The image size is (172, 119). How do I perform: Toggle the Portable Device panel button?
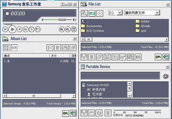tap(74, 29)
